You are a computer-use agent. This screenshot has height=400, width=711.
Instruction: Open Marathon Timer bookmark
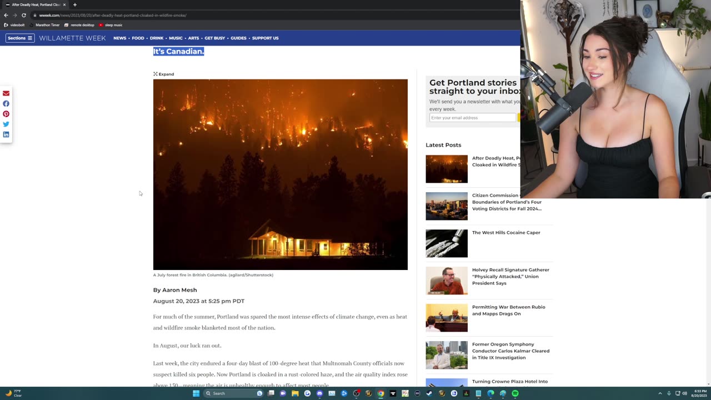pyautogui.click(x=45, y=25)
